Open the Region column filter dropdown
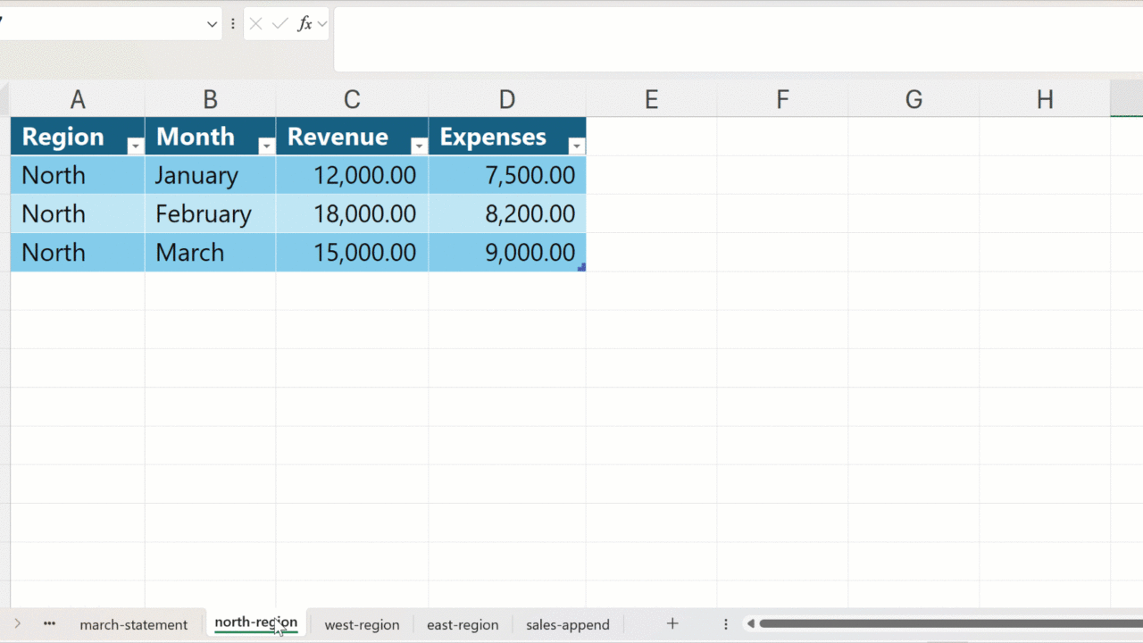Image resolution: width=1143 pixels, height=643 pixels. pyautogui.click(x=135, y=146)
